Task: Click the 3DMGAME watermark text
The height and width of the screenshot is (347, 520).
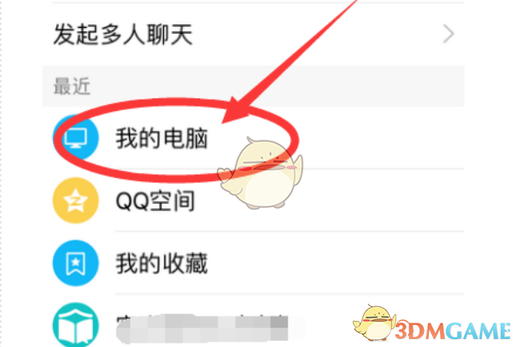Action: tap(453, 331)
